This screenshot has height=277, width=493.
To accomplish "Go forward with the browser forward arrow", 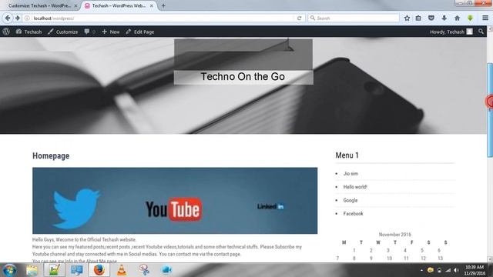I will (x=17, y=18).
